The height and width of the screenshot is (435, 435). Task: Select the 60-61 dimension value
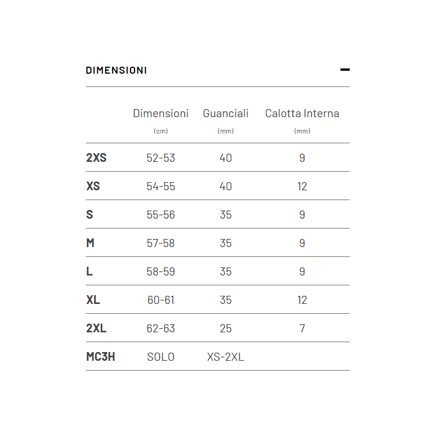161,300
